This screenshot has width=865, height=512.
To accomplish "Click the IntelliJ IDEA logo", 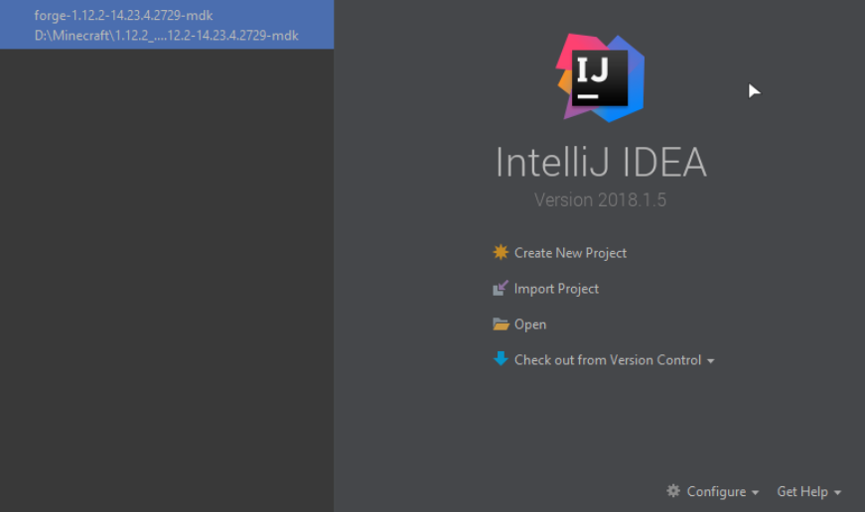I will [x=600, y=77].
